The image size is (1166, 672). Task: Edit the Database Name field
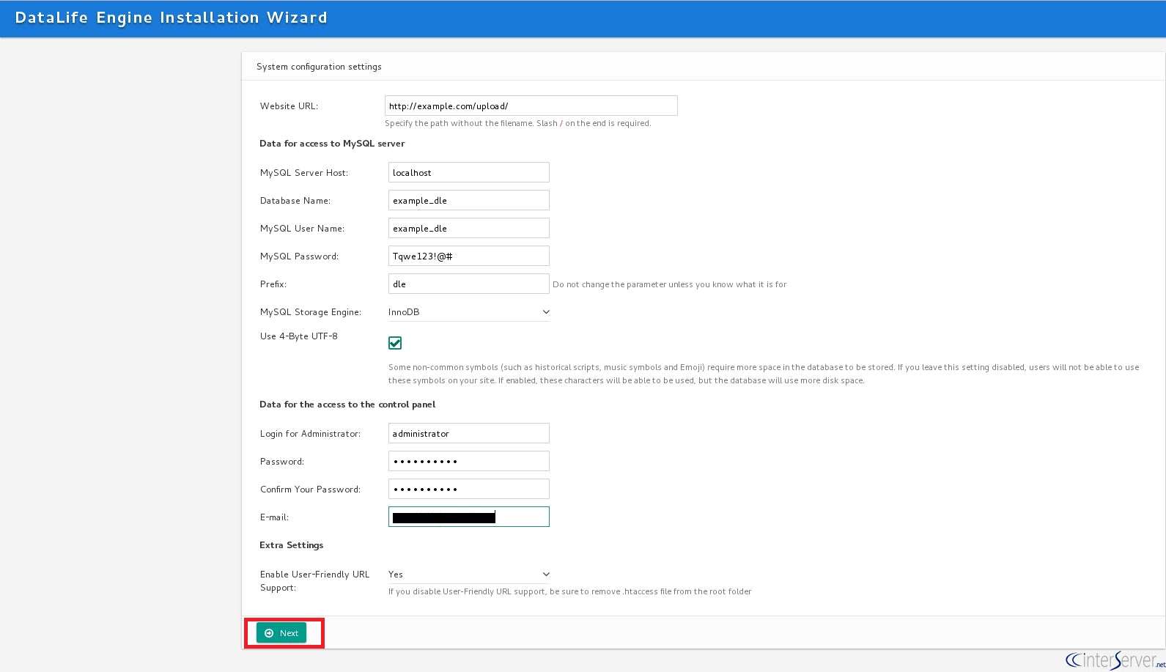point(469,200)
